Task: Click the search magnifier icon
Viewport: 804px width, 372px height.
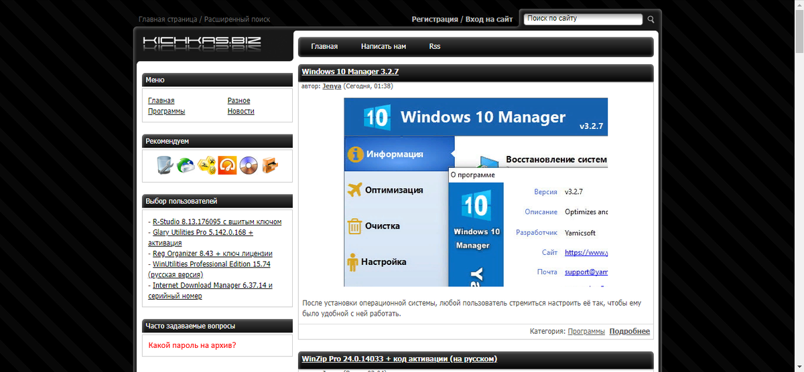Action: [651, 19]
